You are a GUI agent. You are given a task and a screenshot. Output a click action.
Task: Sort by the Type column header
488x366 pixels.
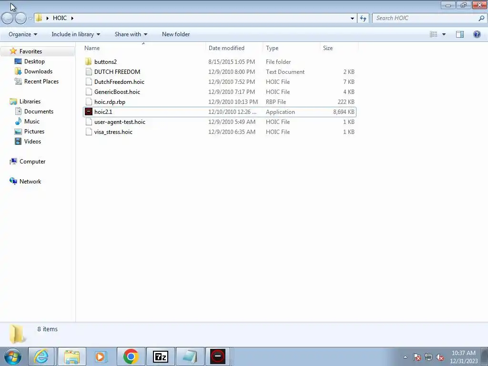coord(291,48)
